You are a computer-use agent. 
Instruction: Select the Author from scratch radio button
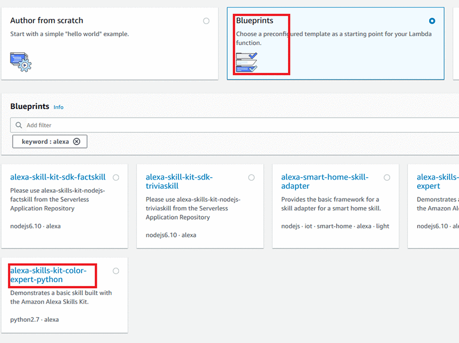207,21
